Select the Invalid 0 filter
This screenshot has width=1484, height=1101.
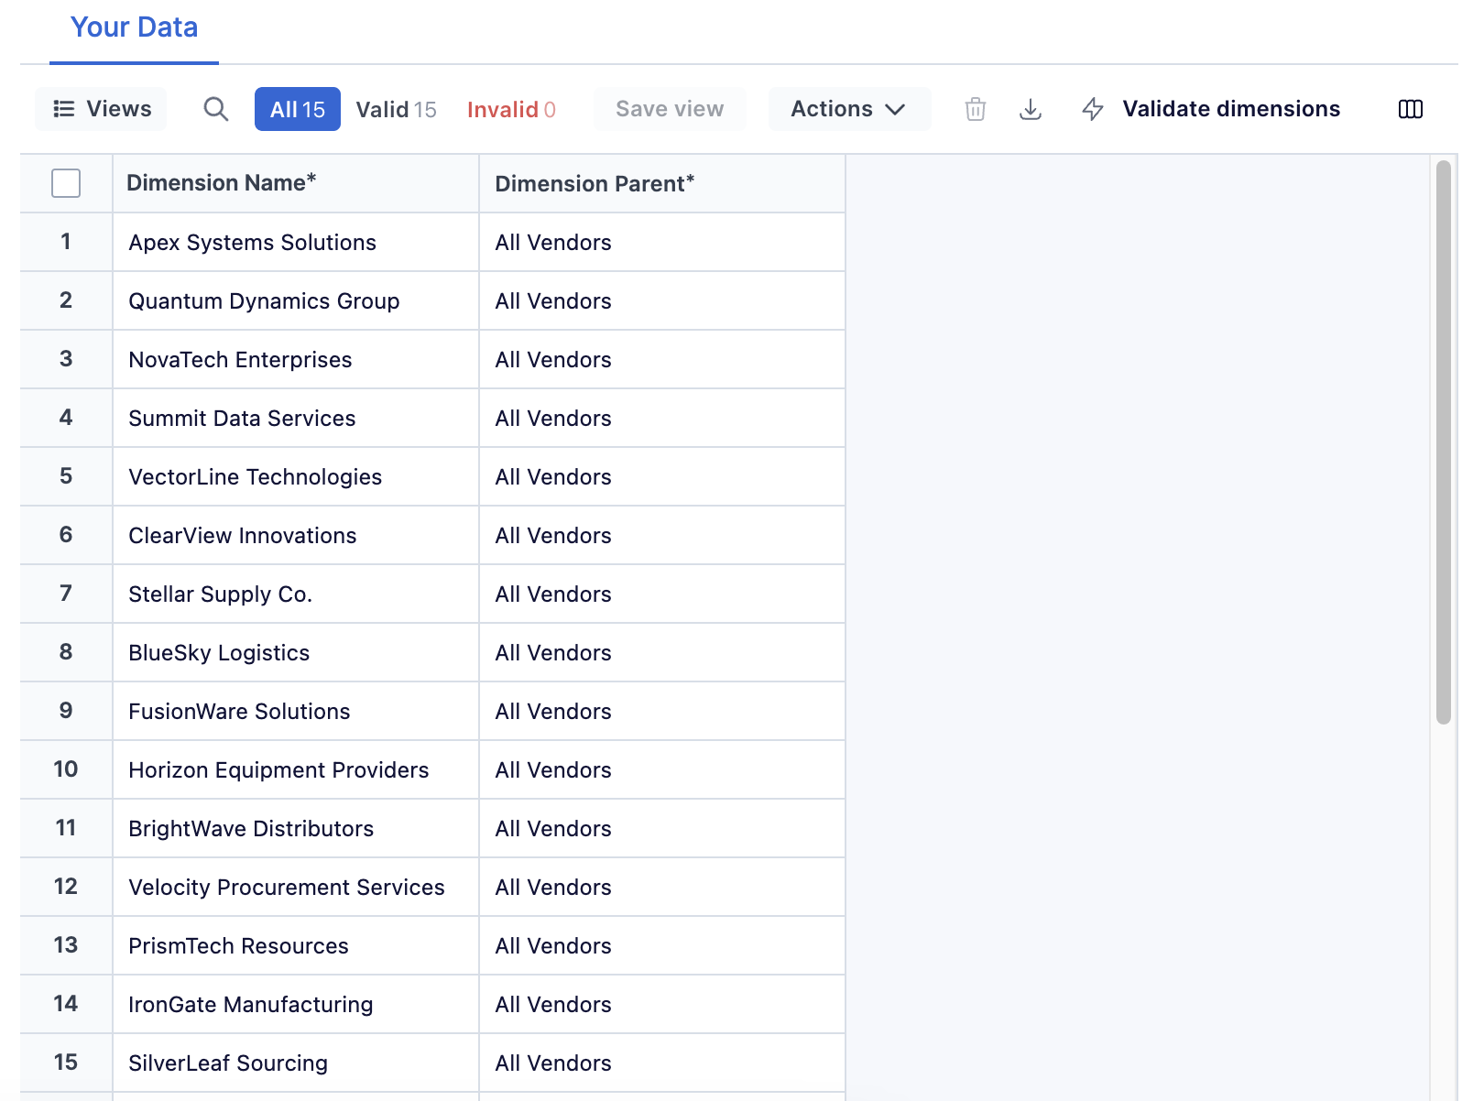511,109
